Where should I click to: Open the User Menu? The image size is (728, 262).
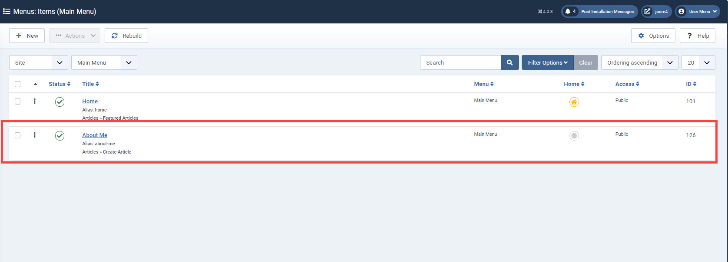click(697, 12)
